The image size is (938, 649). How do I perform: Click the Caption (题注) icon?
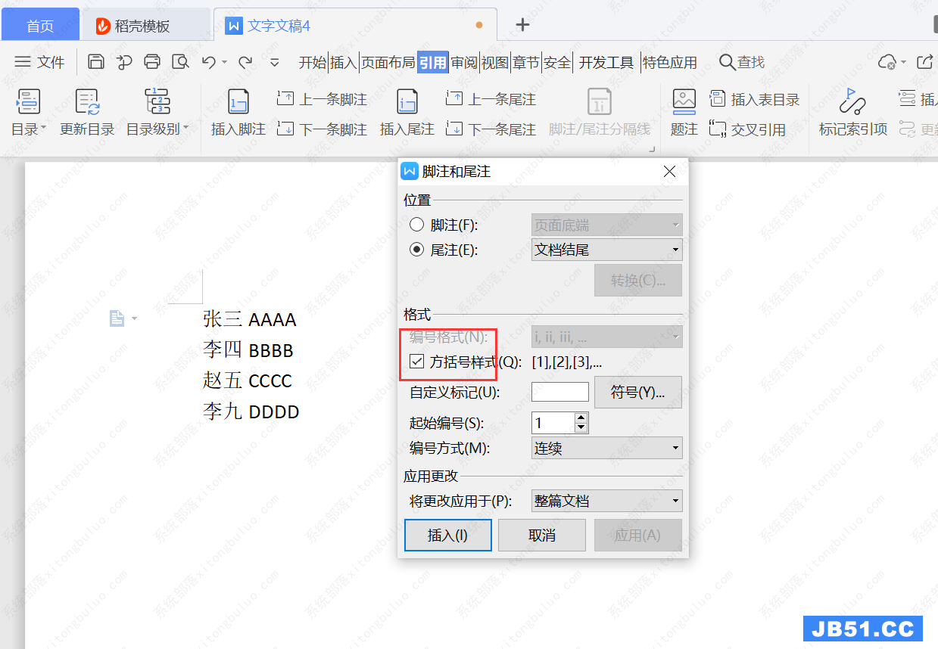pyautogui.click(x=684, y=101)
